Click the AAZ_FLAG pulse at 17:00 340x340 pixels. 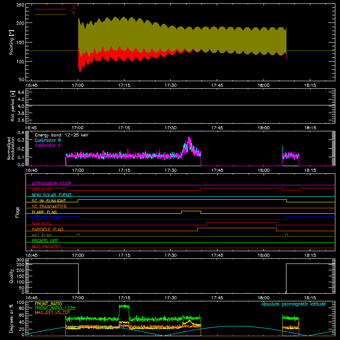pos(78,235)
